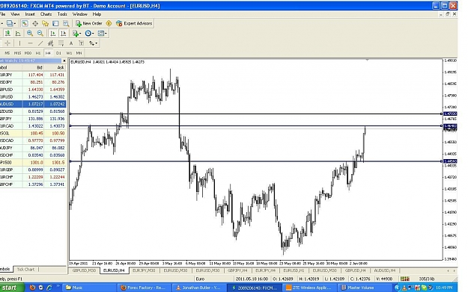The width and height of the screenshot is (468, 292).
Task: Select the Text Label tool
Action: click(81, 43)
